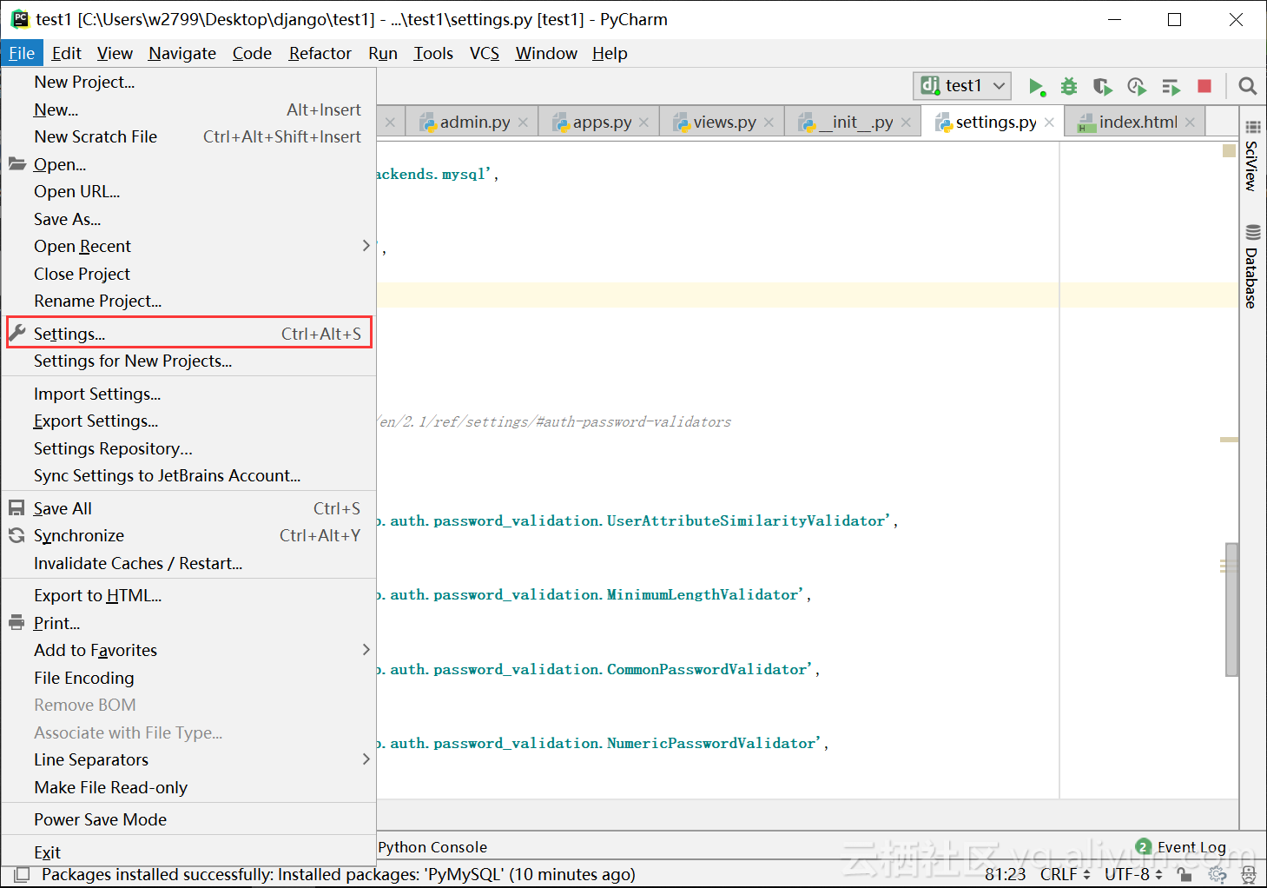
Task: Select Settings... in the File menu
Action: (189, 334)
